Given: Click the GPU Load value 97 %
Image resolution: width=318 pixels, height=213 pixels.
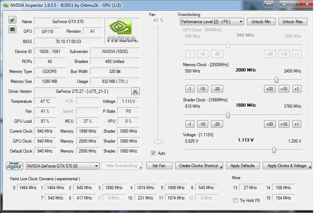Looking at the screenshot, I should pyautogui.click(x=45, y=121).
